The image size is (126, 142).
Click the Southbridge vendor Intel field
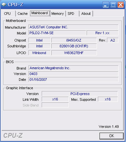tap(39, 46)
